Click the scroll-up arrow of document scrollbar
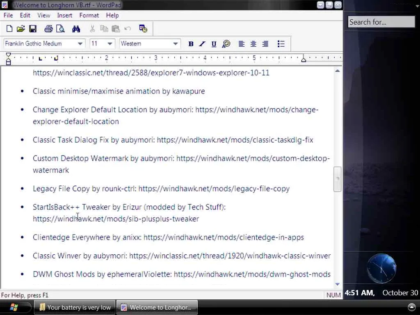 pyautogui.click(x=338, y=71)
